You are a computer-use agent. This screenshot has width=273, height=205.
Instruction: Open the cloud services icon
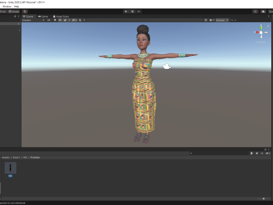click(263, 11)
